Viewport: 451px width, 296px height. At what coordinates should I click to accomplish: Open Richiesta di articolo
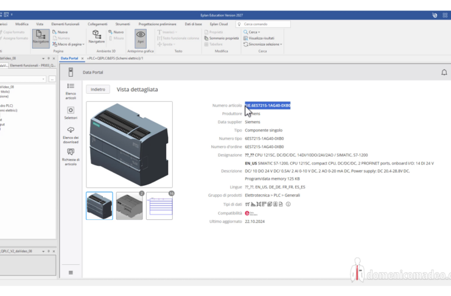click(71, 157)
